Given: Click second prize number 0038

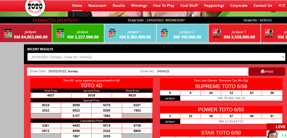Looking at the screenshot, I should (92, 95).
